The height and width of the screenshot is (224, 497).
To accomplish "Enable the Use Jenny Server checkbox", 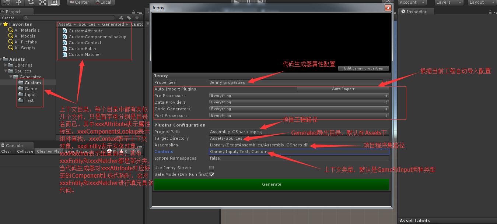I will pos(211,168).
